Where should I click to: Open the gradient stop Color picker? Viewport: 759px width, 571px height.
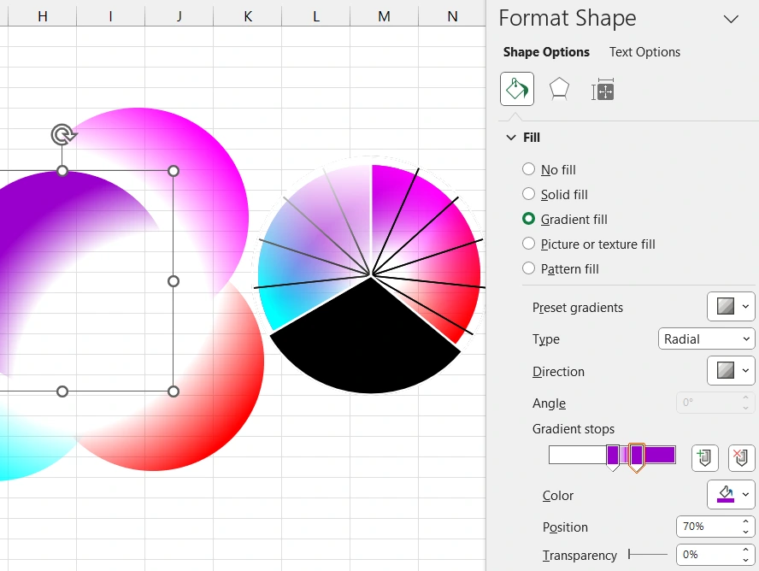pos(731,495)
